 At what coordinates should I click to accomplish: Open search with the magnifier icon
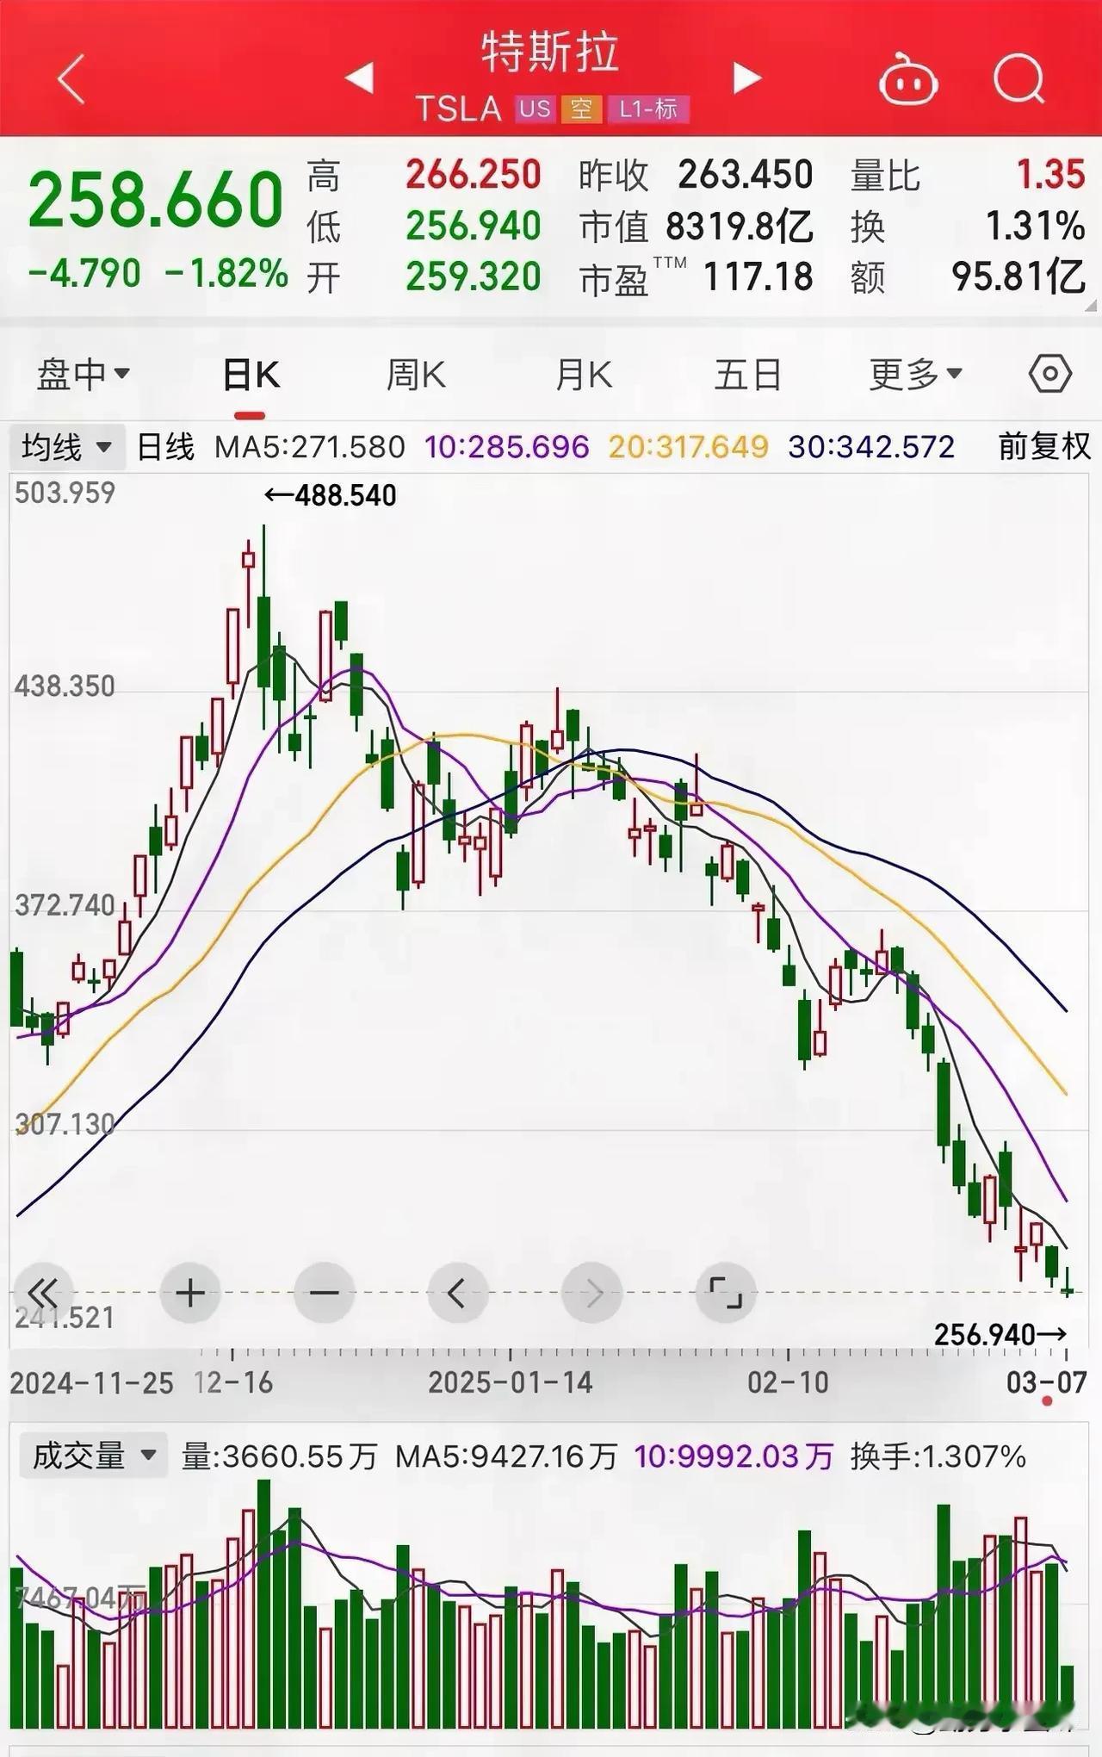pyautogui.click(x=1019, y=79)
